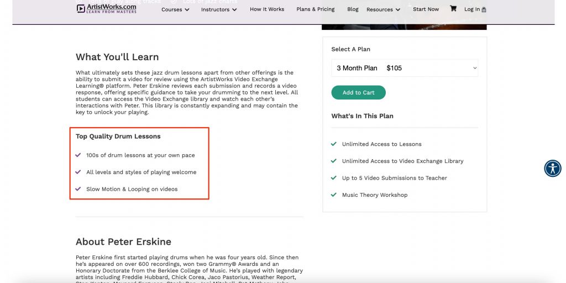Click text Up to 5 Video Submissions to Teacher
Screen dimensions: 566x283
(395, 178)
